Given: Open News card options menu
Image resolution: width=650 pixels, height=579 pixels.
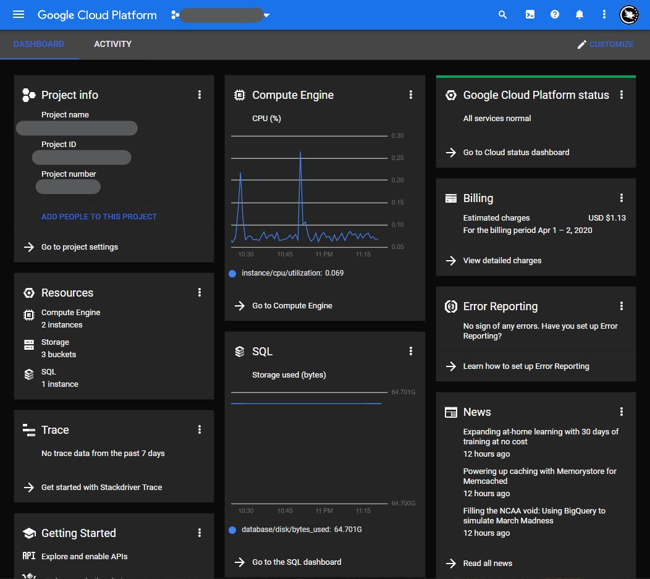Looking at the screenshot, I should 622,412.
